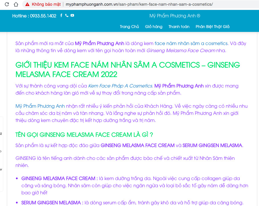Click bold 'Mỹ Phẩm Phương Anh' in intro sentence
This screenshot has height=206, width=259.
[99, 43]
